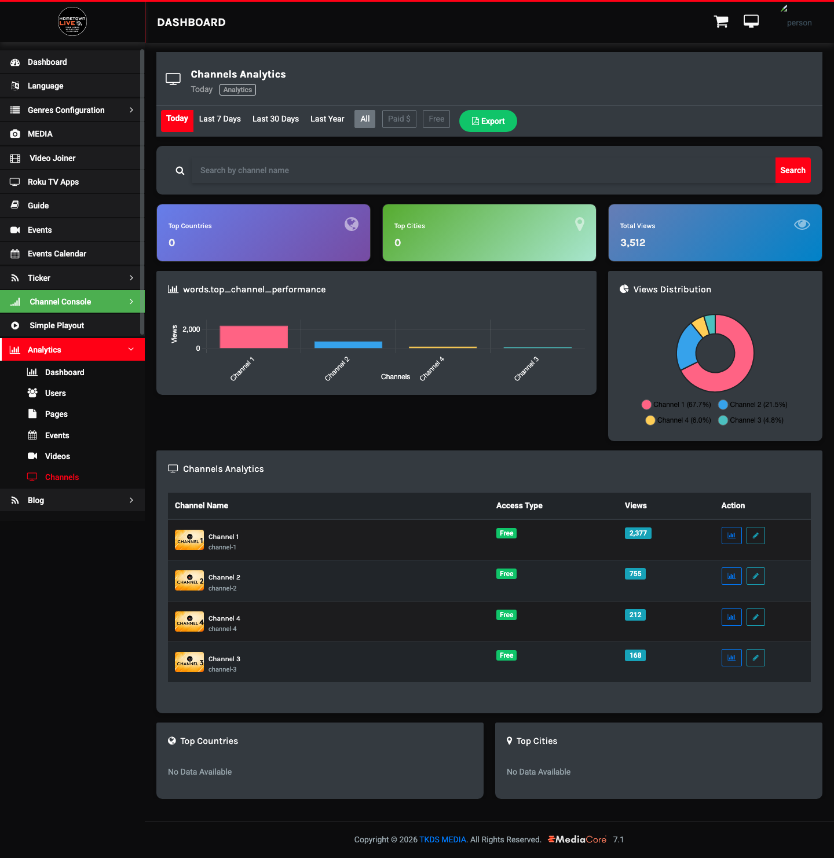Click the Events camera icon in sidebar
The width and height of the screenshot is (834, 858).
[15, 230]
